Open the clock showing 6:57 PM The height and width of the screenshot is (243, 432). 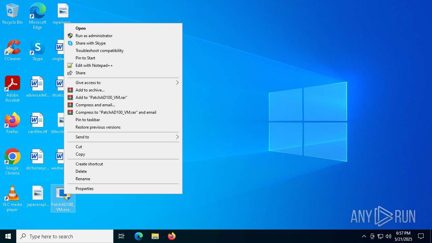tap(403, 236)
